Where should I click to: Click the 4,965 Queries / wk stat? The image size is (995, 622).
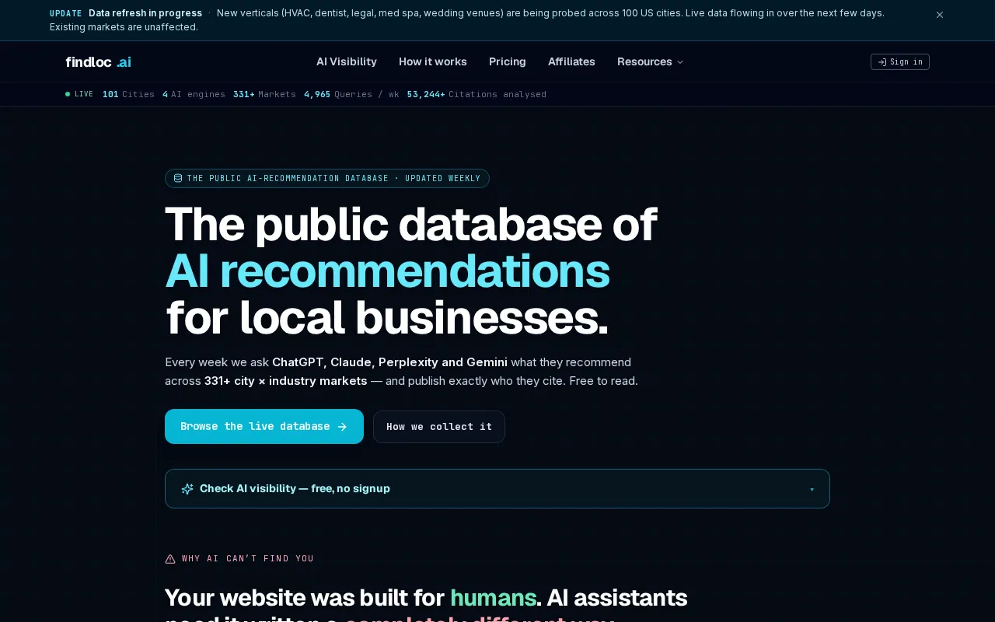351,94
